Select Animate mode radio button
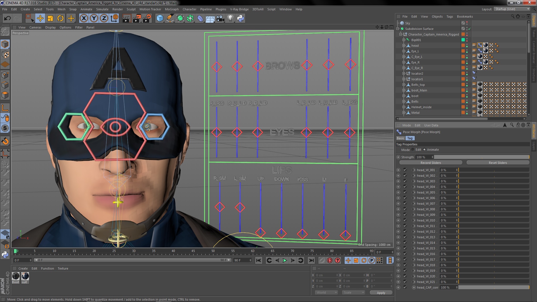The width and height of the screenshot is (537, 302). 424,150
